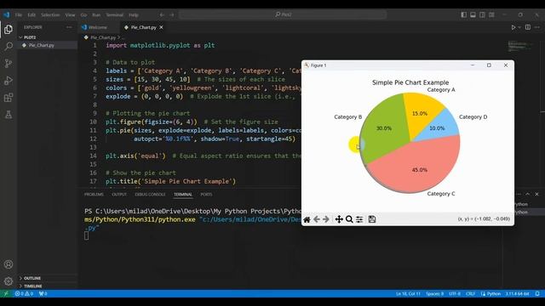This screenshot has width=545, height=306.
Task: Toggle the secondary side bar layout button
Action: [x=483, y=15]
